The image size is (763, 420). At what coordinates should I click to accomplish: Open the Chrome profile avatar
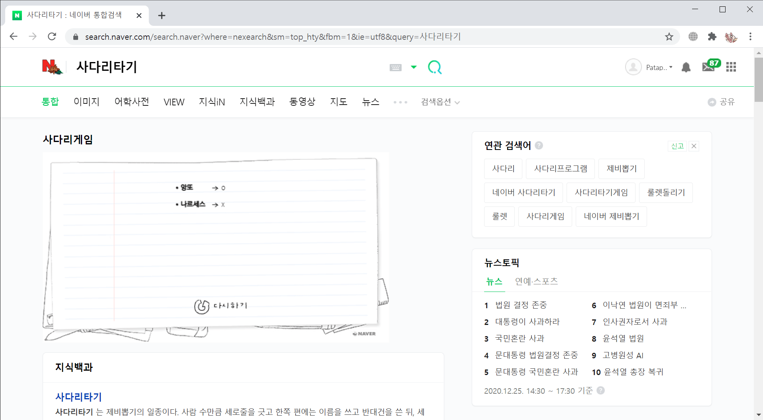pyautogui.click(x=731, y=37)
